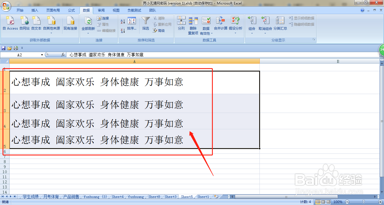Click Subtotal (分类汇总)

pyautogui.click(x=280, y=23)
